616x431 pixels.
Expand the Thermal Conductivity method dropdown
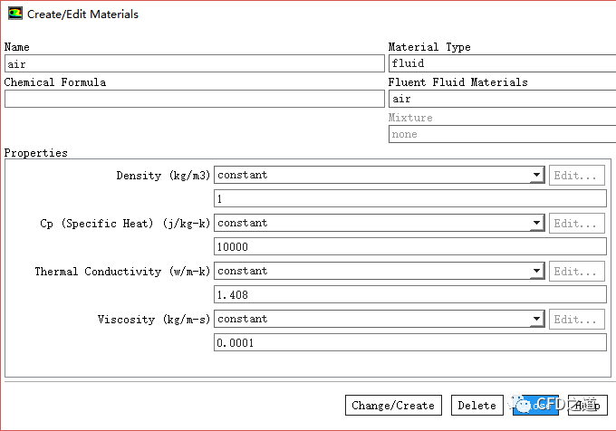click(x=537, y=272)
